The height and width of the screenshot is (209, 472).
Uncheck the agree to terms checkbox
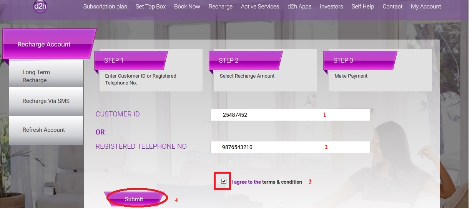(x=224, y=181)
